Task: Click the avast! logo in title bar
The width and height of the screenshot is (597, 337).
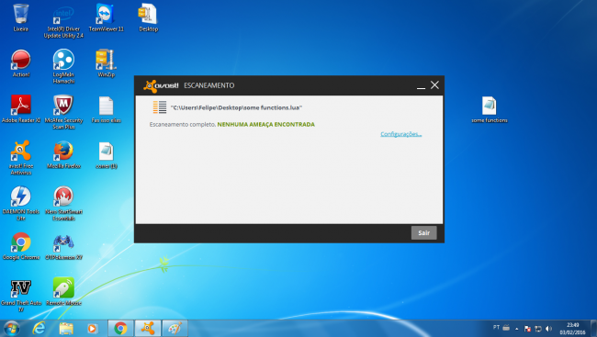Action: click(161, 85)
